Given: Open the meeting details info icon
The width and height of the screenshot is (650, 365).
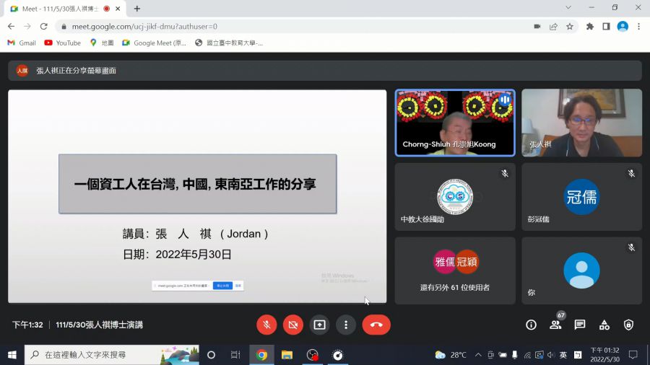Looking at the screenshot, I should tap(531, 325).
